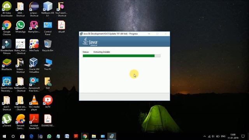Open the volume tray icon
Viewport: 249px width, 140px height.
[213, 136]
